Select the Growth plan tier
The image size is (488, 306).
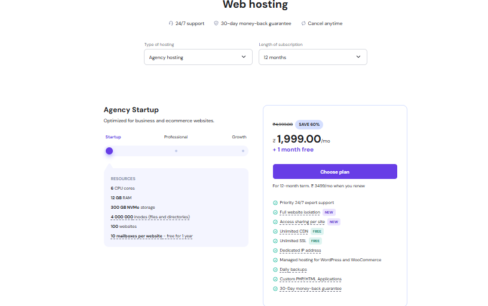[x=239, y=137]
